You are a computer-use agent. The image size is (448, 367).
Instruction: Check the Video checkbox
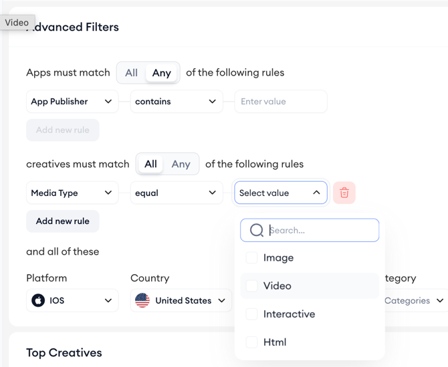tap(251, 286)
